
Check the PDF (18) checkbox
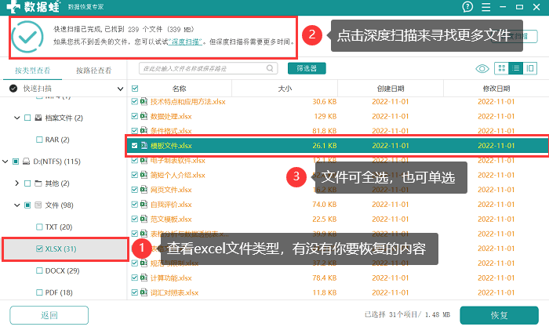(39, 292)
